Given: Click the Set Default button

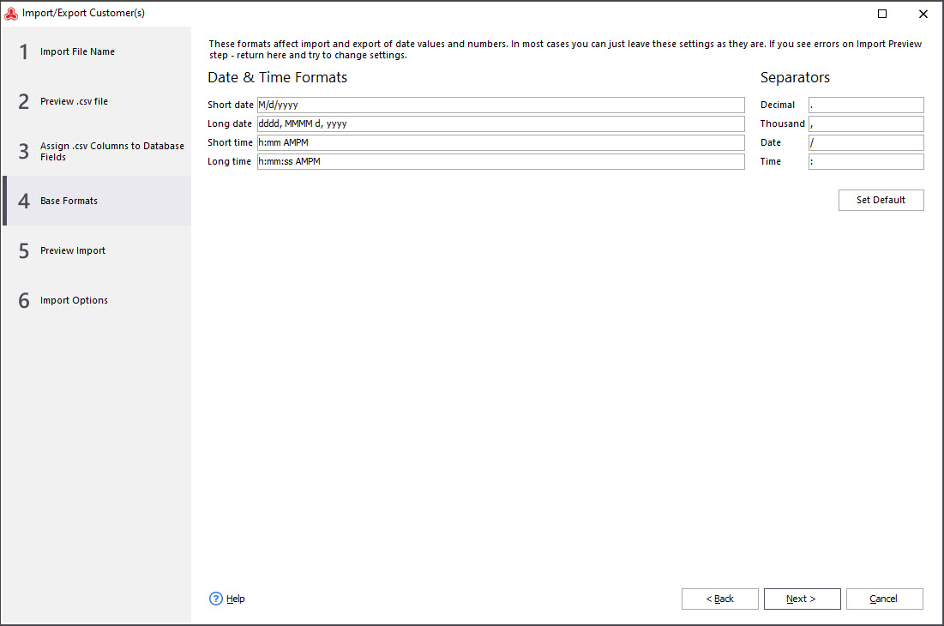Looking at the screenshot, I should click(x=881, y=200).
